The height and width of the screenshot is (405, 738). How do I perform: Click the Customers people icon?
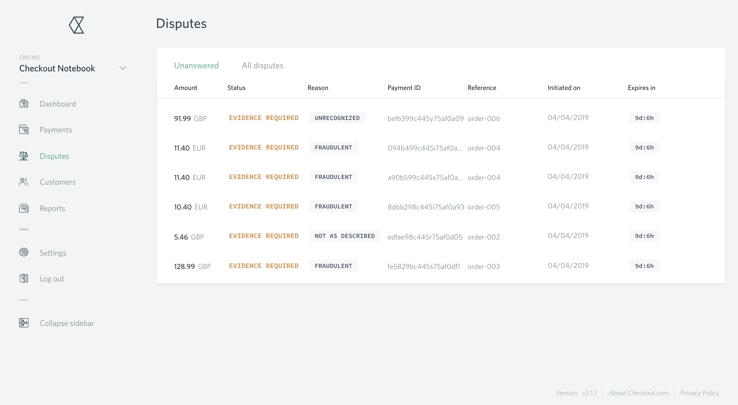(x=24, y=182)
